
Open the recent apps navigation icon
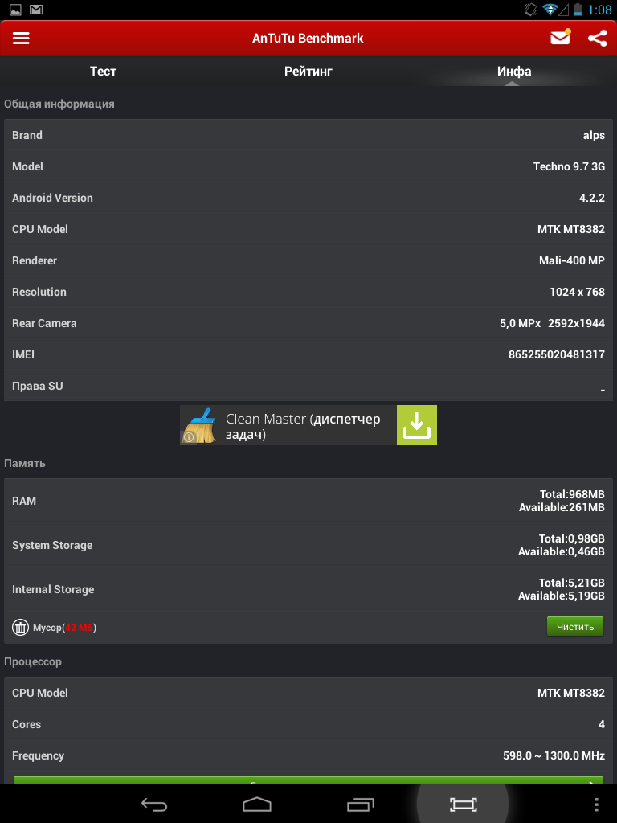point(361,804)
